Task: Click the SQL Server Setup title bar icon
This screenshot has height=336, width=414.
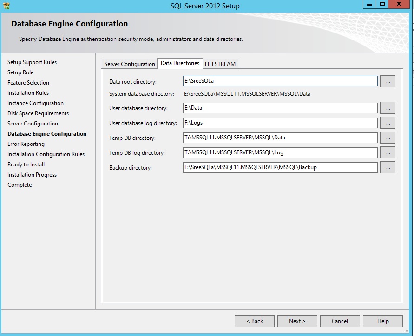Action: point(6,6)
